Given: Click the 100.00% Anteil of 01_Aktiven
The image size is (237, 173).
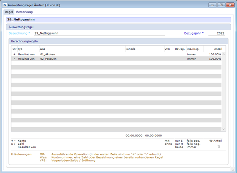Looking at the screenshot, I should pos(215,54).
